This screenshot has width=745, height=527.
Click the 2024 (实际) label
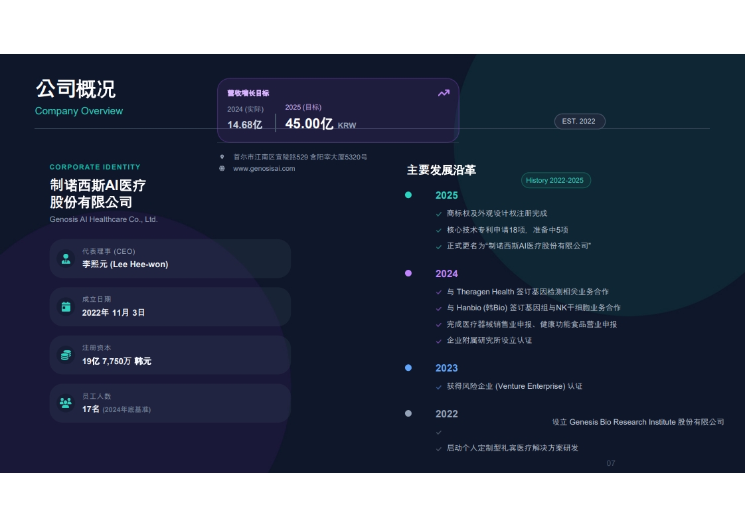tap(245, 110)
